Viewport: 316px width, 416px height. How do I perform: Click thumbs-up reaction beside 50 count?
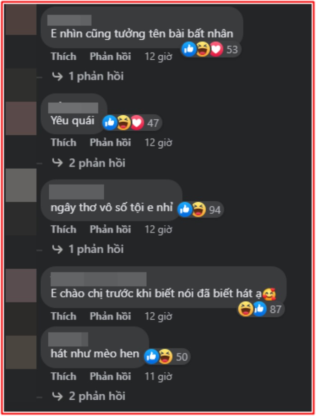click(x=152, y=356)
